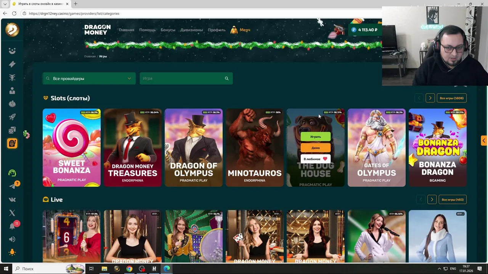Screen dimensions: 488x274
Task: Open the live game with number wheel
Action: coord(72,236)
